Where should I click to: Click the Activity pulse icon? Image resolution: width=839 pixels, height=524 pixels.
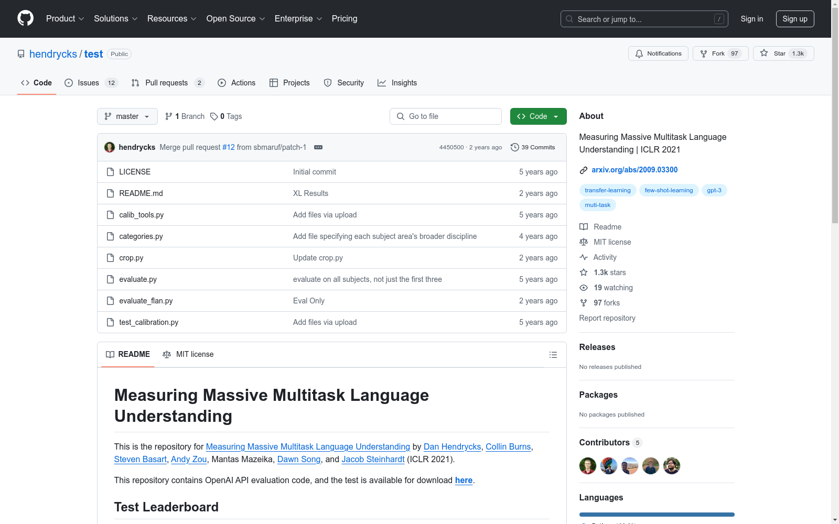click(x=584, y=257)
